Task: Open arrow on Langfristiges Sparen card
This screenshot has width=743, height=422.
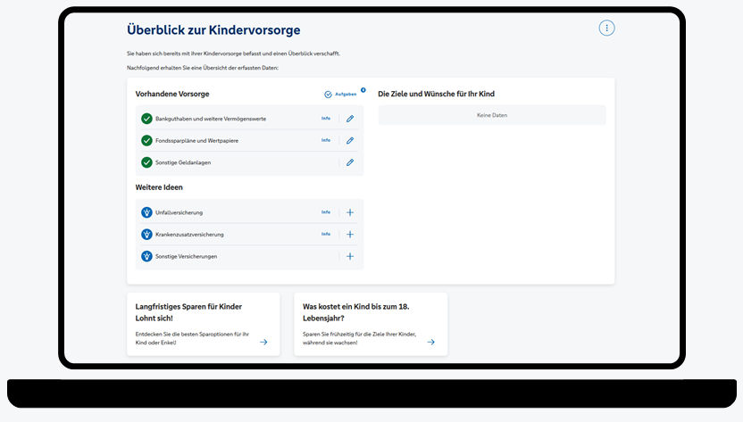Action: point(263,342)
